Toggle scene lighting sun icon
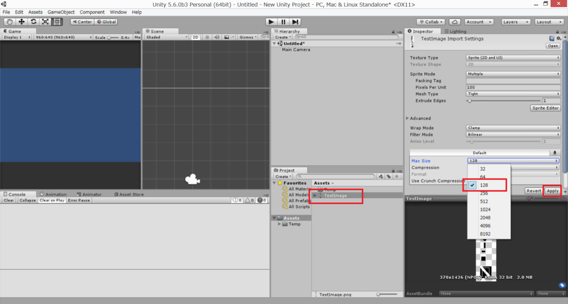The width and height of the screenshot is (568, 304). (x=207, y=37)
